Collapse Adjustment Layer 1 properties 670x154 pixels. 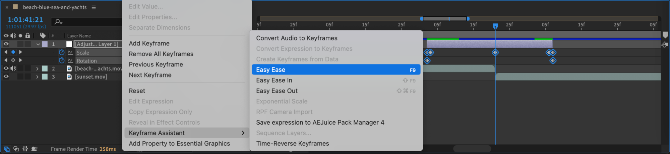38,44
